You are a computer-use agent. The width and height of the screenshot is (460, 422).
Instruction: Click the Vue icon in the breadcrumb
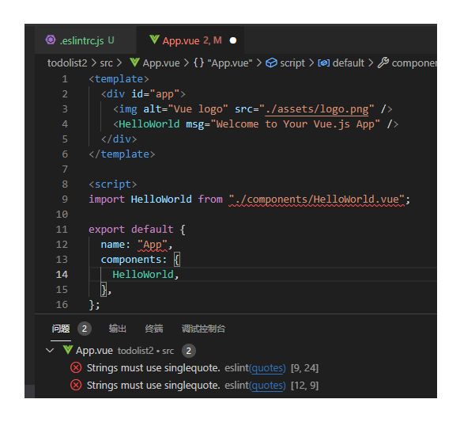coord(134,63)
